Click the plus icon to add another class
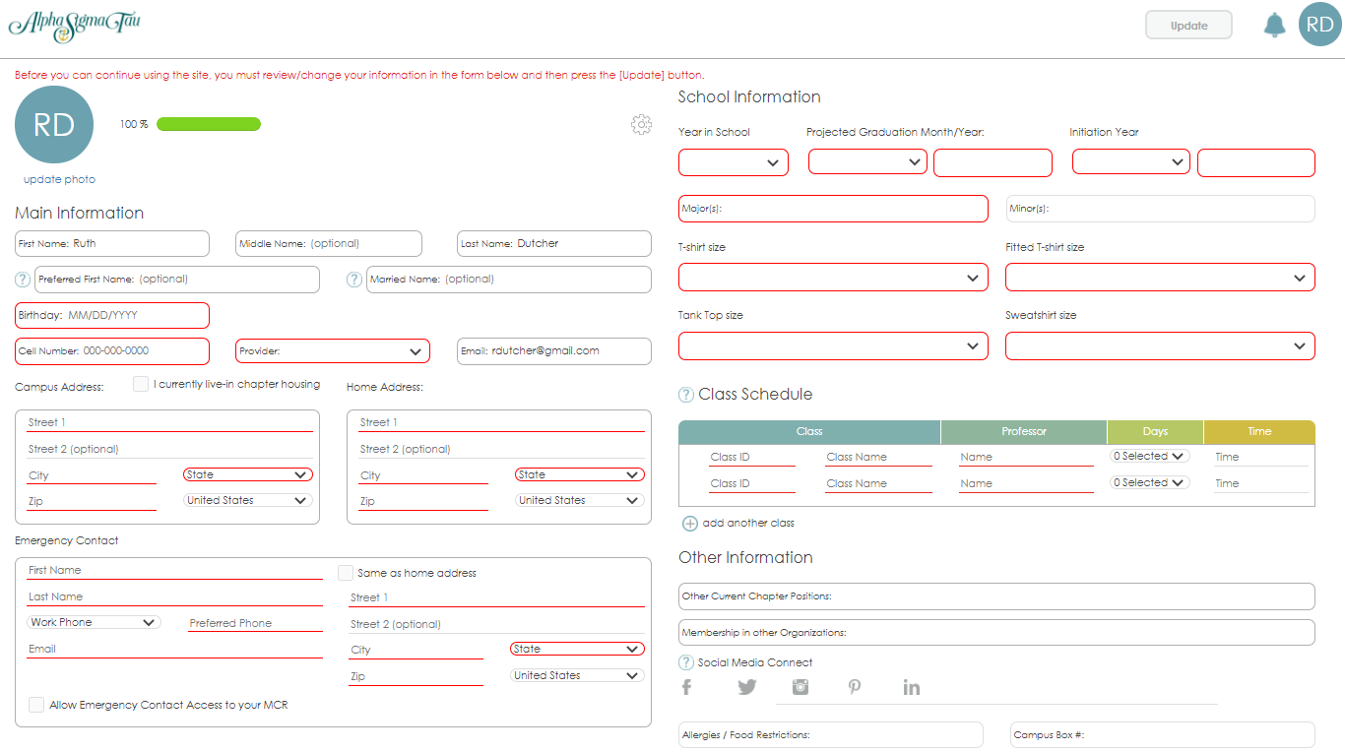Screen dimensions: 1345x752 pos(690,524)
